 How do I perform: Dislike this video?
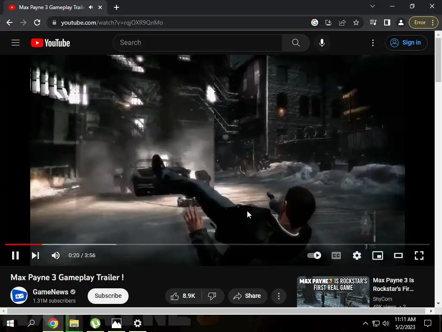[212, 296]
